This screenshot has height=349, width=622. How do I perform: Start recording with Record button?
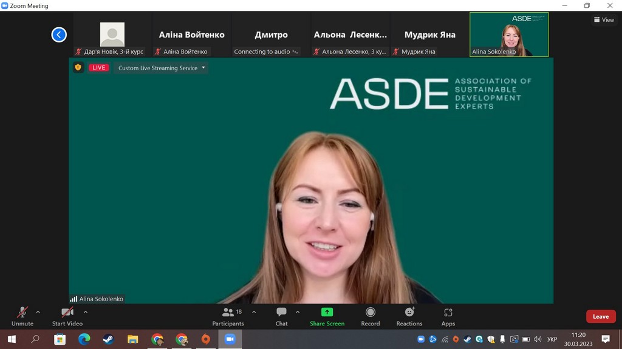[x=370, y=316]
